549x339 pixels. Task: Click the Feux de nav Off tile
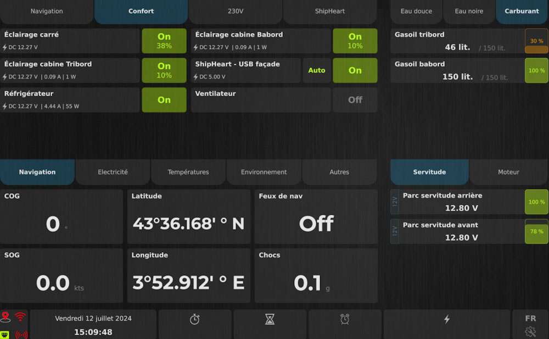click(316, 217)
